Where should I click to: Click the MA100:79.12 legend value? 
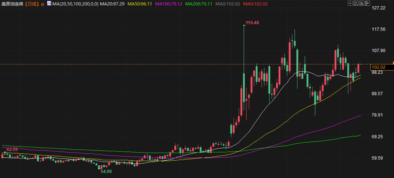point(169,4)
